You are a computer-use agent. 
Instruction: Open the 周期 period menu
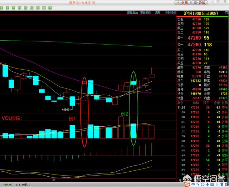[x=158, y=12]
